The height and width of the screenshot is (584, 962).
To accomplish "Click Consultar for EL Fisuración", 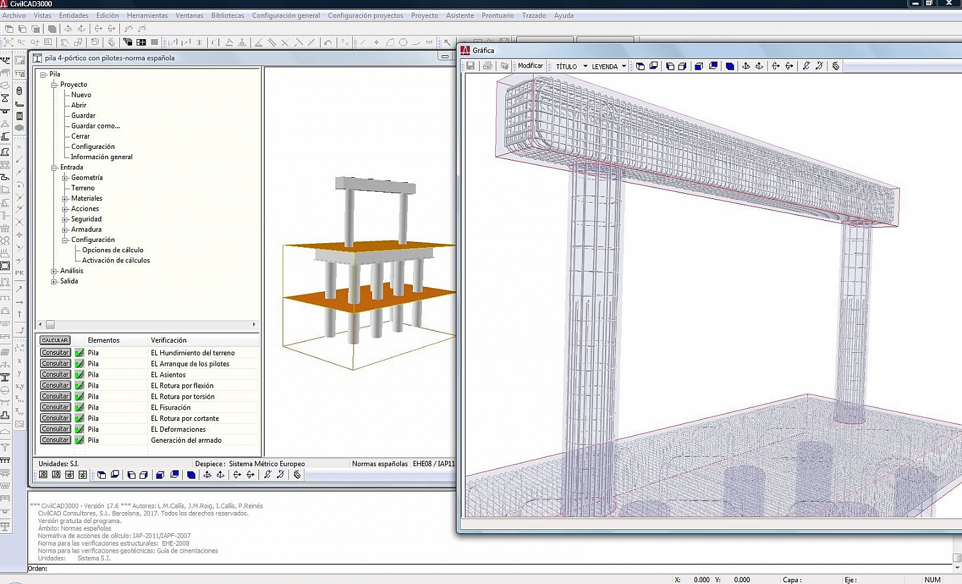I will pyautogui.click(x=55, y=407).
